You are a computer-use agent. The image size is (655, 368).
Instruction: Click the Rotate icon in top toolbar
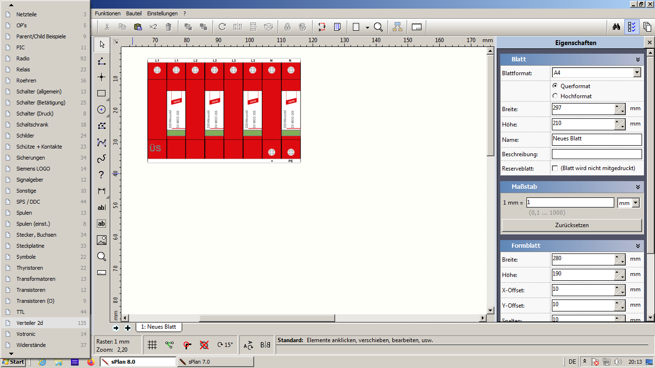point(222,27)
